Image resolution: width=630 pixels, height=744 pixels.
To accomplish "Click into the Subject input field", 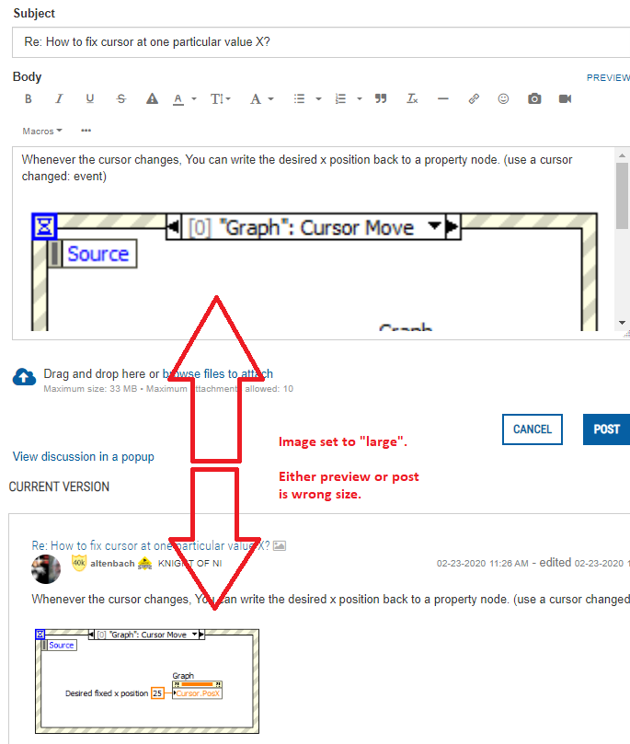I will pyautogui.click(x=321, y=42).
